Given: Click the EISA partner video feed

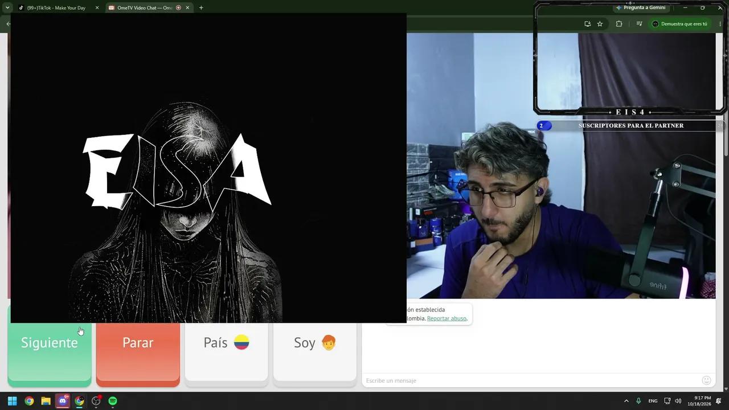Looking at the screenshot, I should click(208, 168).
